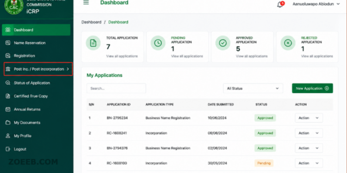Click Approved status badge for BN-2795234
Viewport: 347px width, 173px height.
click(265, 118)
